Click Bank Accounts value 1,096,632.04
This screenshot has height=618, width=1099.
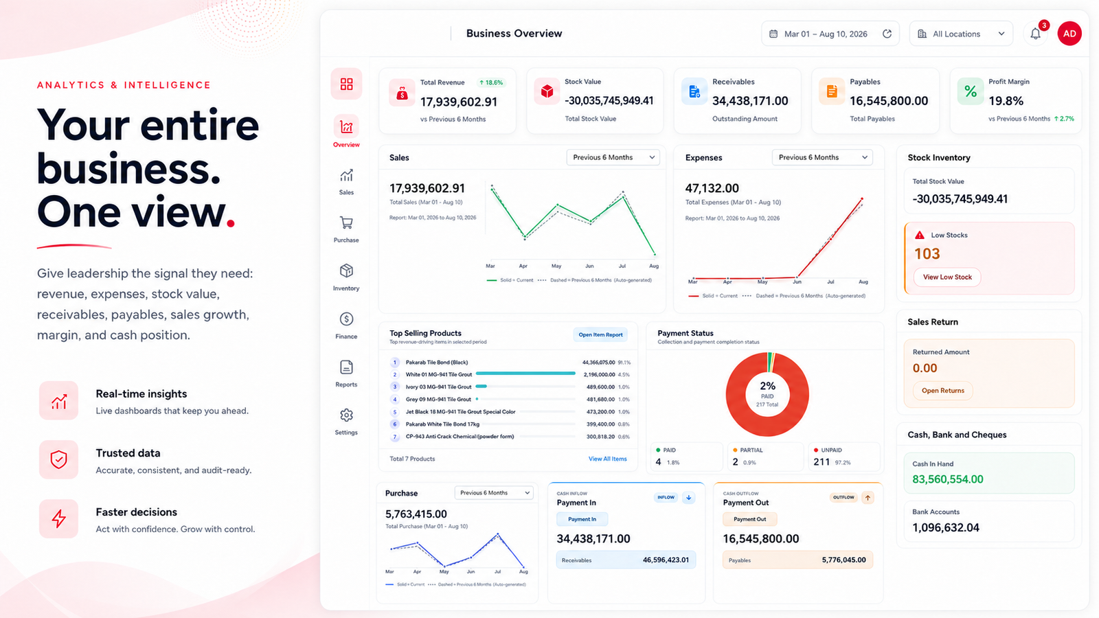[x=946, y=527]
